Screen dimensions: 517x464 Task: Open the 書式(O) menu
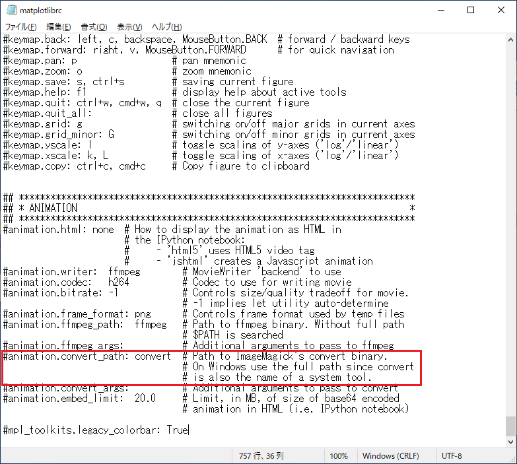coord(94,27)
